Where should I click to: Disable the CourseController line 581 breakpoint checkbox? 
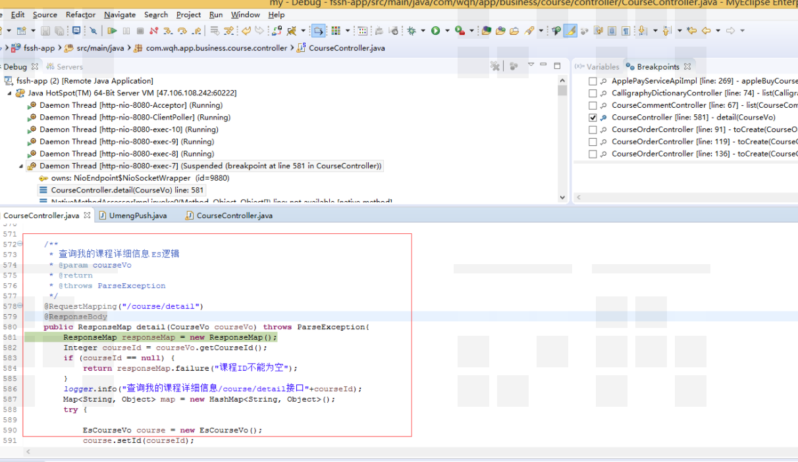[x=593, y=118]
